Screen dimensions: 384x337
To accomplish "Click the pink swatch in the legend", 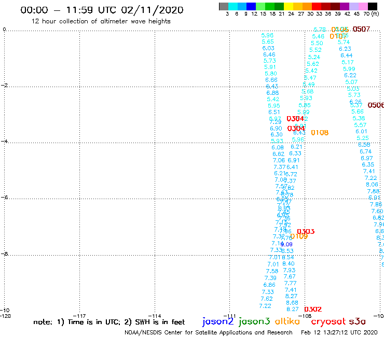I will (x=363, y=6).
